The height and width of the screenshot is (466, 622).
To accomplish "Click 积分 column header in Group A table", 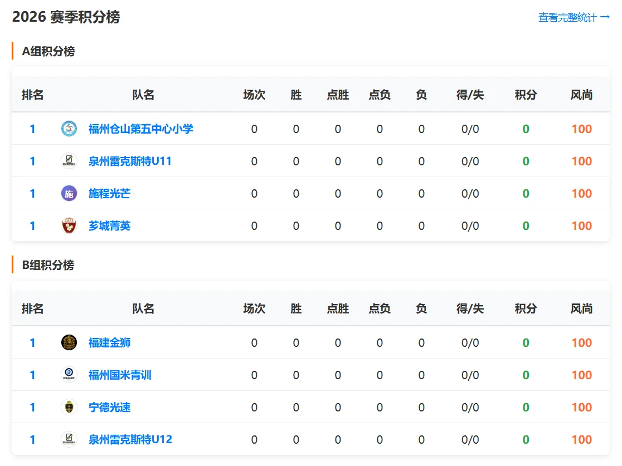I will (526, 95).
